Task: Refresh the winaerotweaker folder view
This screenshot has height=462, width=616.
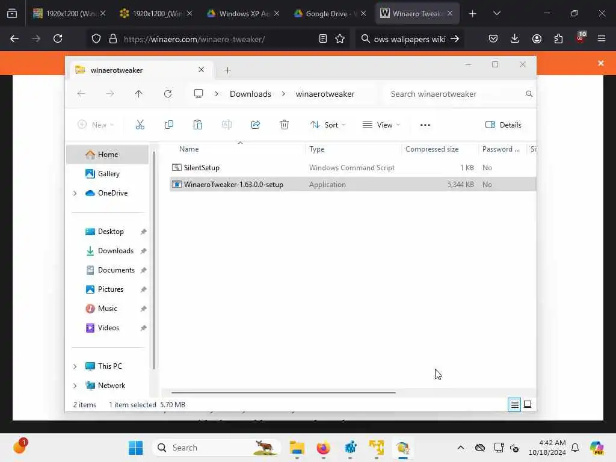Action: (168, 94)
